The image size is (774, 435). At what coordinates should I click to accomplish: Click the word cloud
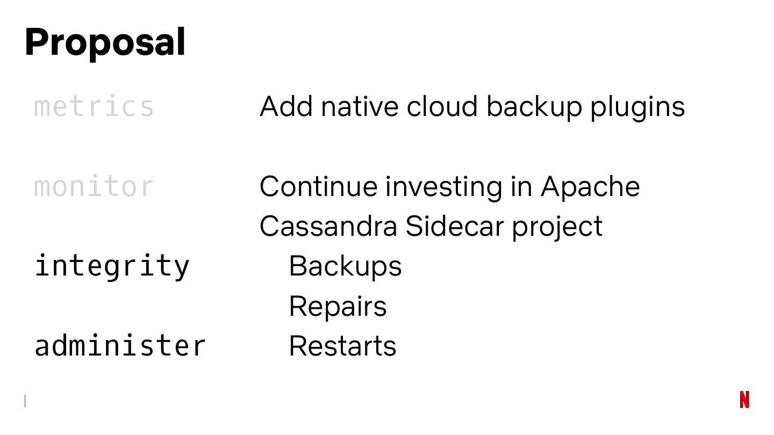442,106
